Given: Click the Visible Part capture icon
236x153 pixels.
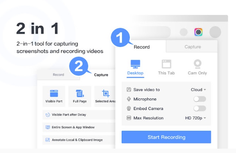Looking at the screenshot, I should (54, 93).
